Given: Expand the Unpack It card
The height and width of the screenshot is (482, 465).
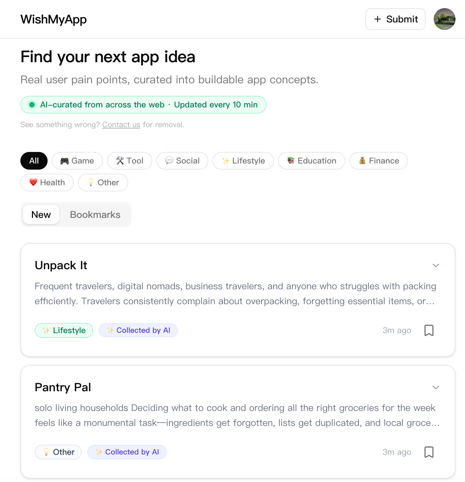Looking at the screenshot, I should click(435, 265).
